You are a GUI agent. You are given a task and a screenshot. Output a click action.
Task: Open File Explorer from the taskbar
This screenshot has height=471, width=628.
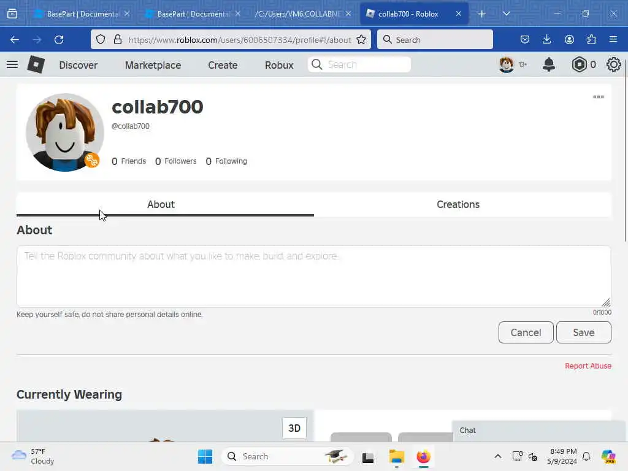pos(397,456)
